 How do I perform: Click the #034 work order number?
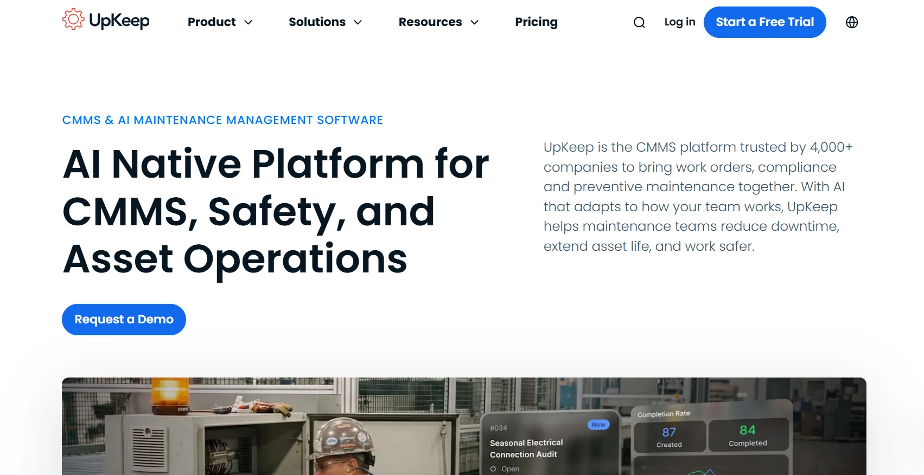[499, 428]
